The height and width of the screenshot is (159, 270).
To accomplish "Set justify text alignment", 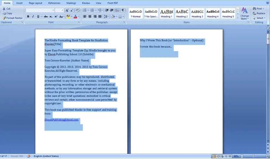I will click(x=100, y=17).
